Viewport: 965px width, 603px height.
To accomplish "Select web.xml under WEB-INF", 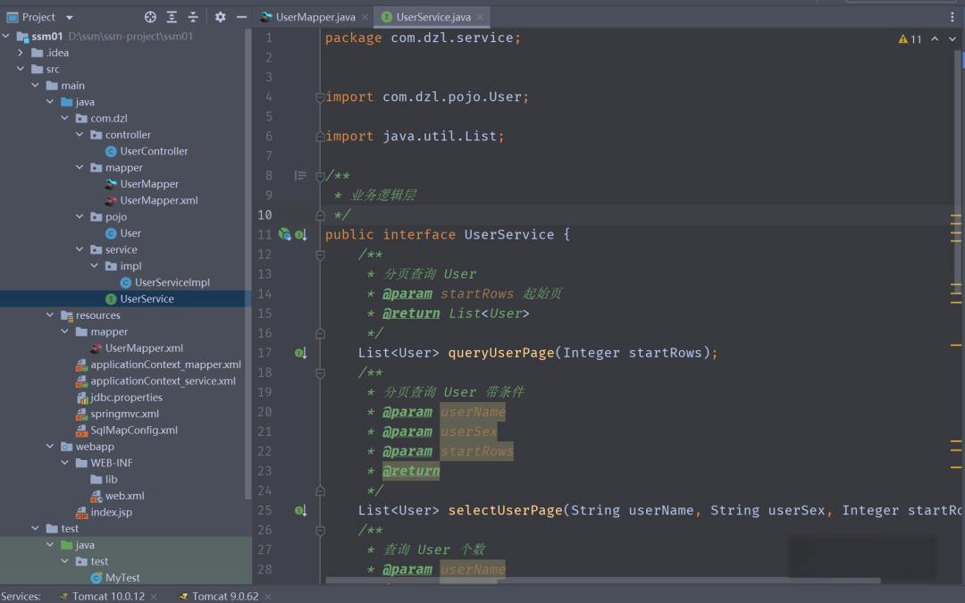I will 124,496.
